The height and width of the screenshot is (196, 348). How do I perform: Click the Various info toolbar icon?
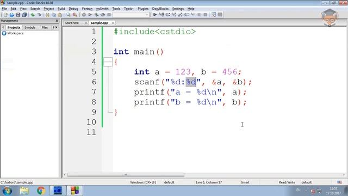(220, 15)
